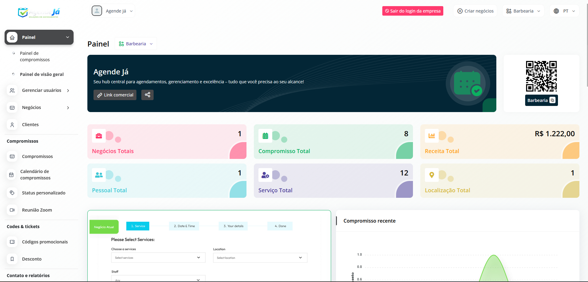588x282 pixels.
Task: Open the Negócios Totais stat card
Action: click(167, 141)
